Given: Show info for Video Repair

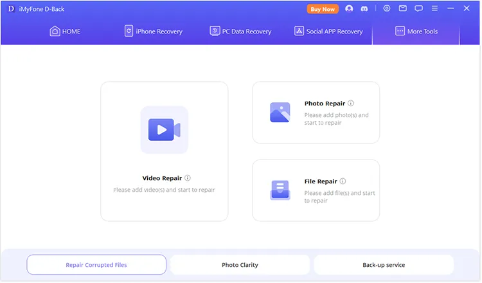Looking at the screenshot, I should pos(188,178).
